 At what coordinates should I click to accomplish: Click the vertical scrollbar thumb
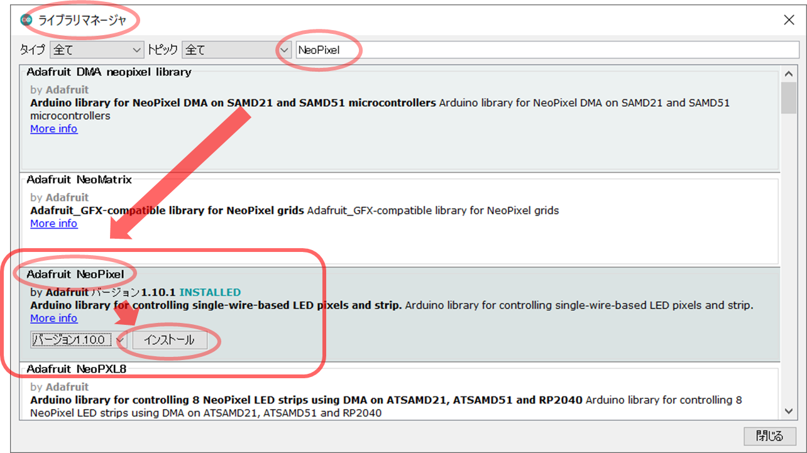coord(789,98)
